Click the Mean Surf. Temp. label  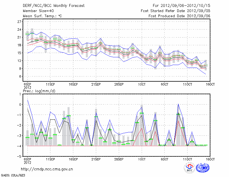[x=42, y=16]
